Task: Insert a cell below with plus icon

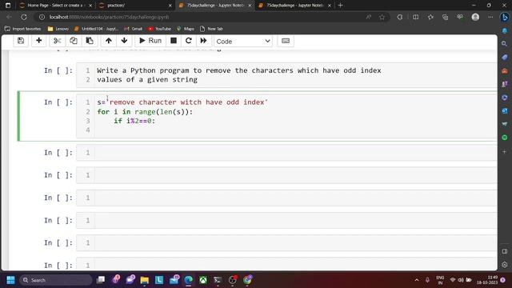Action: point(39,41)
